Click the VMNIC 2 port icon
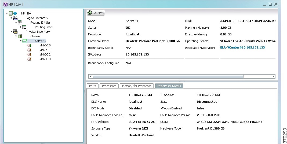287x144 pixels. tap(29, 54)
